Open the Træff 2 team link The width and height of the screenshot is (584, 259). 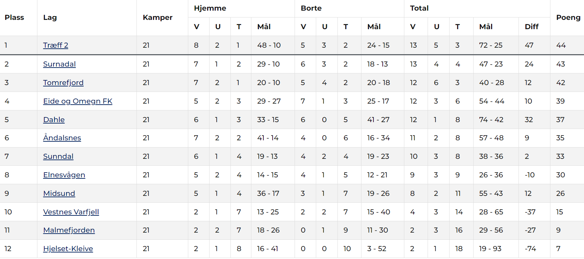click(x=56, y=45)
